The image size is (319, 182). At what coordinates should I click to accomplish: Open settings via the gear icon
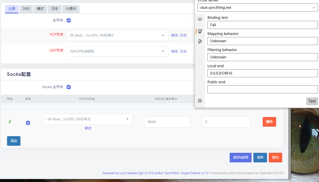click(x=200, y=101)
